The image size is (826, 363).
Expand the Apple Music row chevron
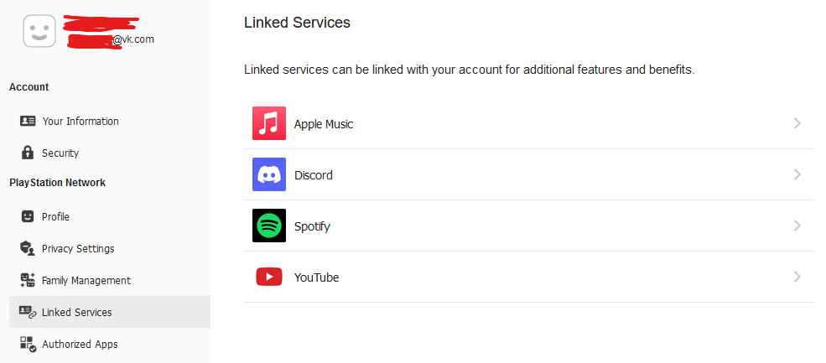(797, 123)
